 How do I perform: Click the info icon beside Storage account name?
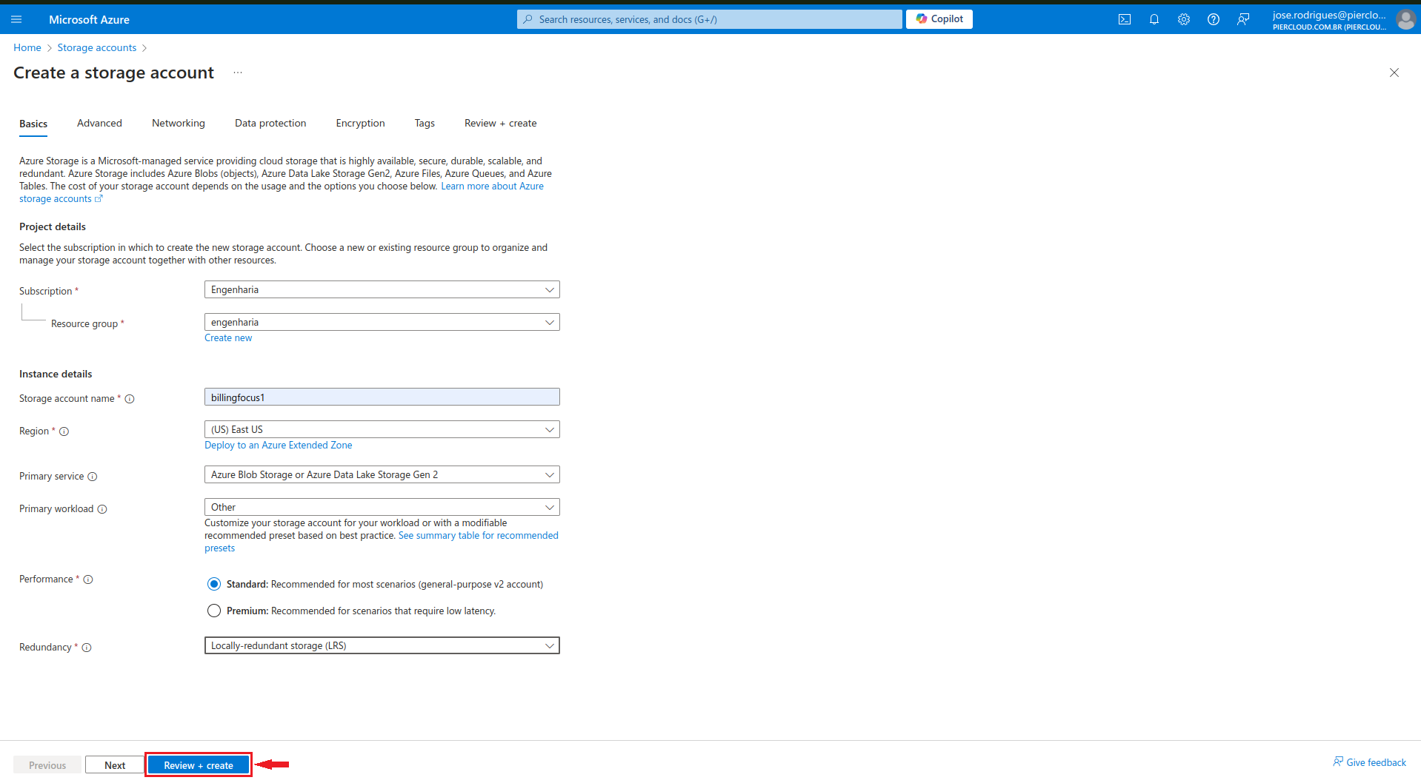click(130, 399)
